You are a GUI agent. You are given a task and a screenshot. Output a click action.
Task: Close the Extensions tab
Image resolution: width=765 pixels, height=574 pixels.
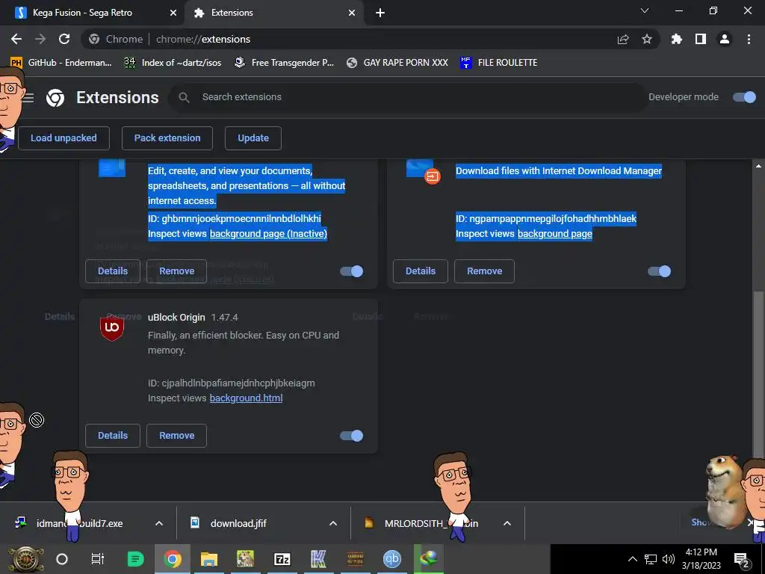(x=352, y=13)
